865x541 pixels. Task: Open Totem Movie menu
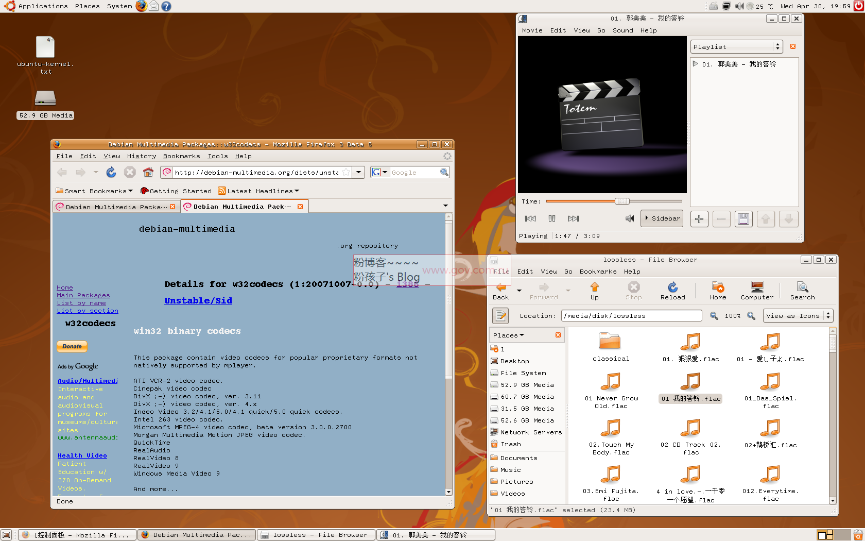pos(532,30)
